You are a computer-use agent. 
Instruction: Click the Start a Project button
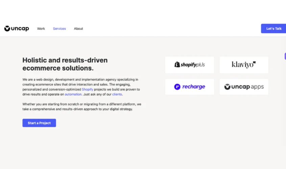pyautogui.click(x=39, y=123)
